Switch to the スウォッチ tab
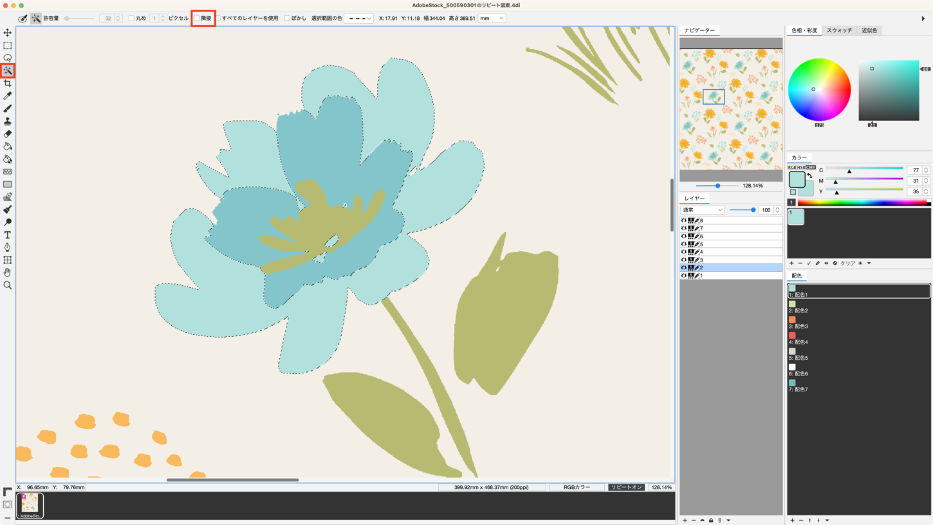933x525 pixels. point(839,30)
